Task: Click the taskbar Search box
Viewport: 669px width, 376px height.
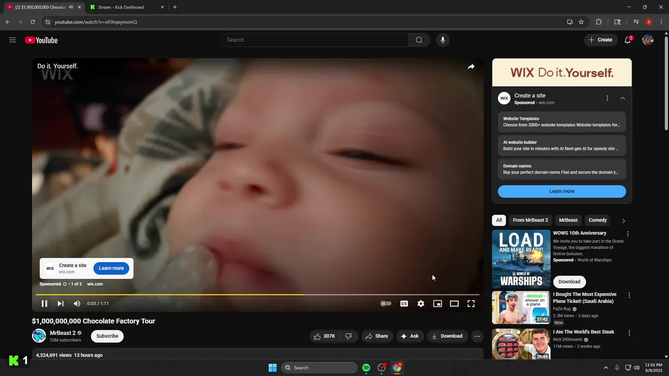Action: [319, 368]
